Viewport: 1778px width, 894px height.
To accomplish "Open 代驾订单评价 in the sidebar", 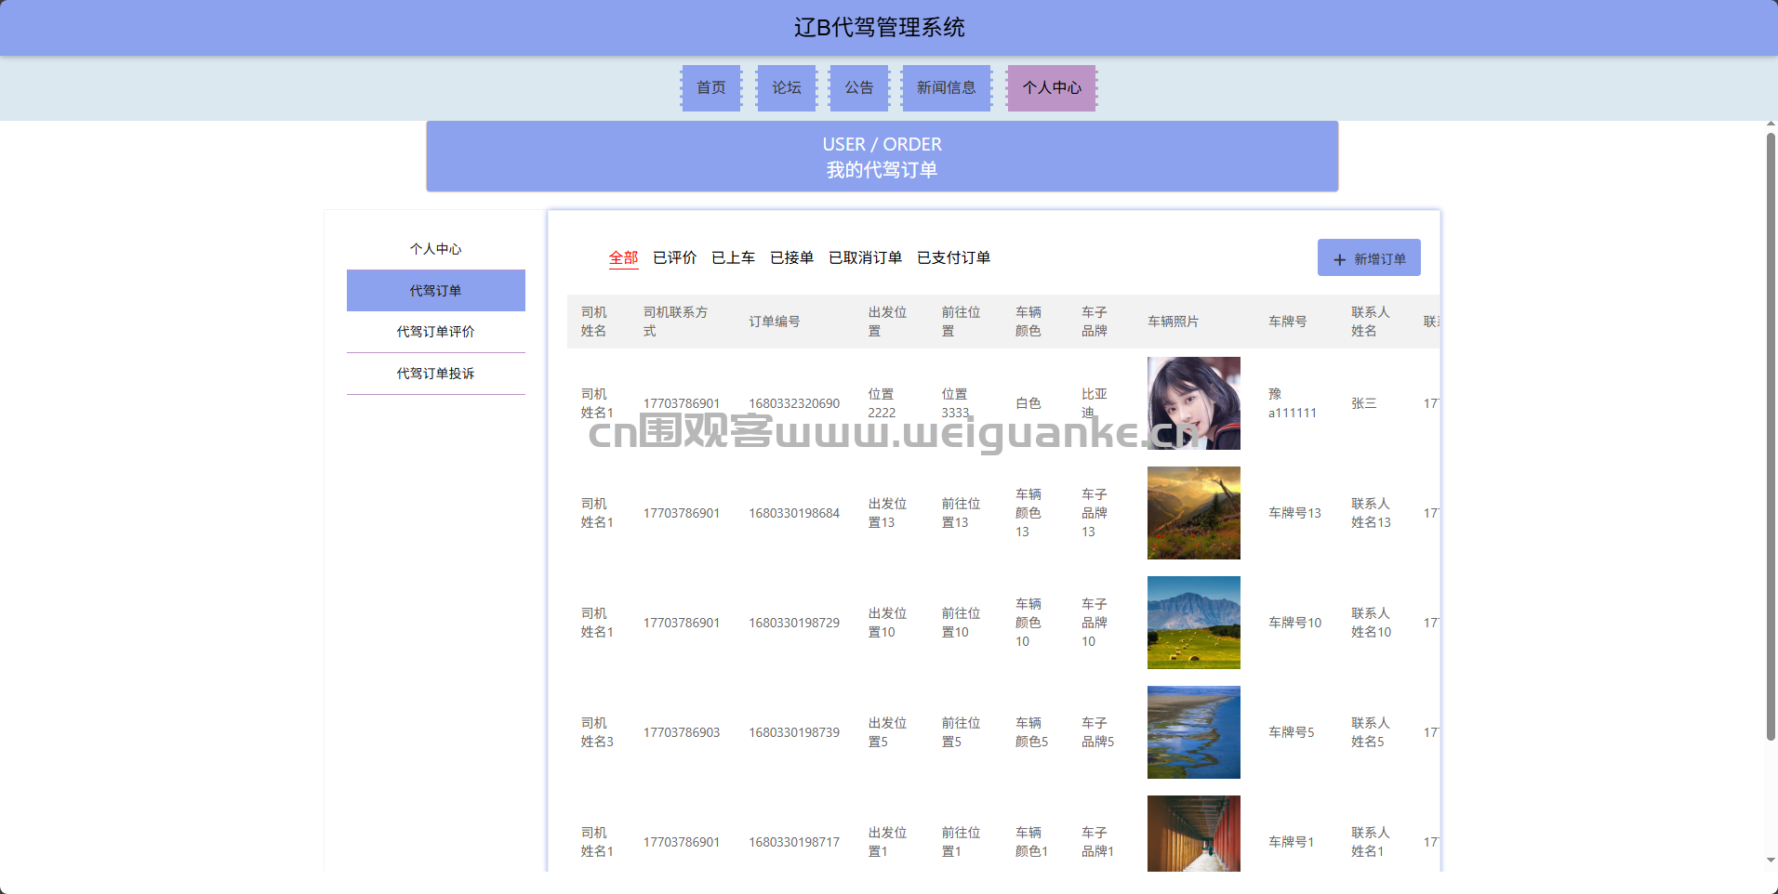I will pos(436,332).
